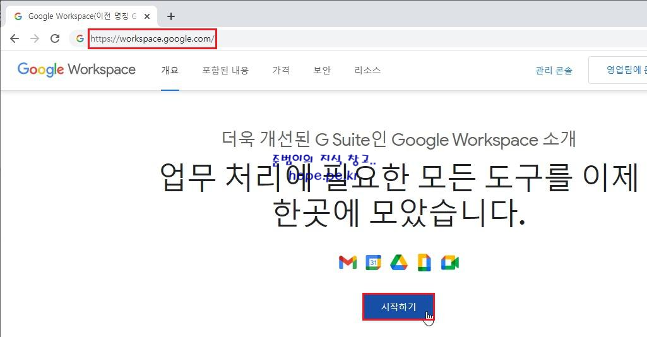Open the 개요 navigation tab
Viewport: 647px width, 337px height.
pyautogui.click(x=170, y=70)
